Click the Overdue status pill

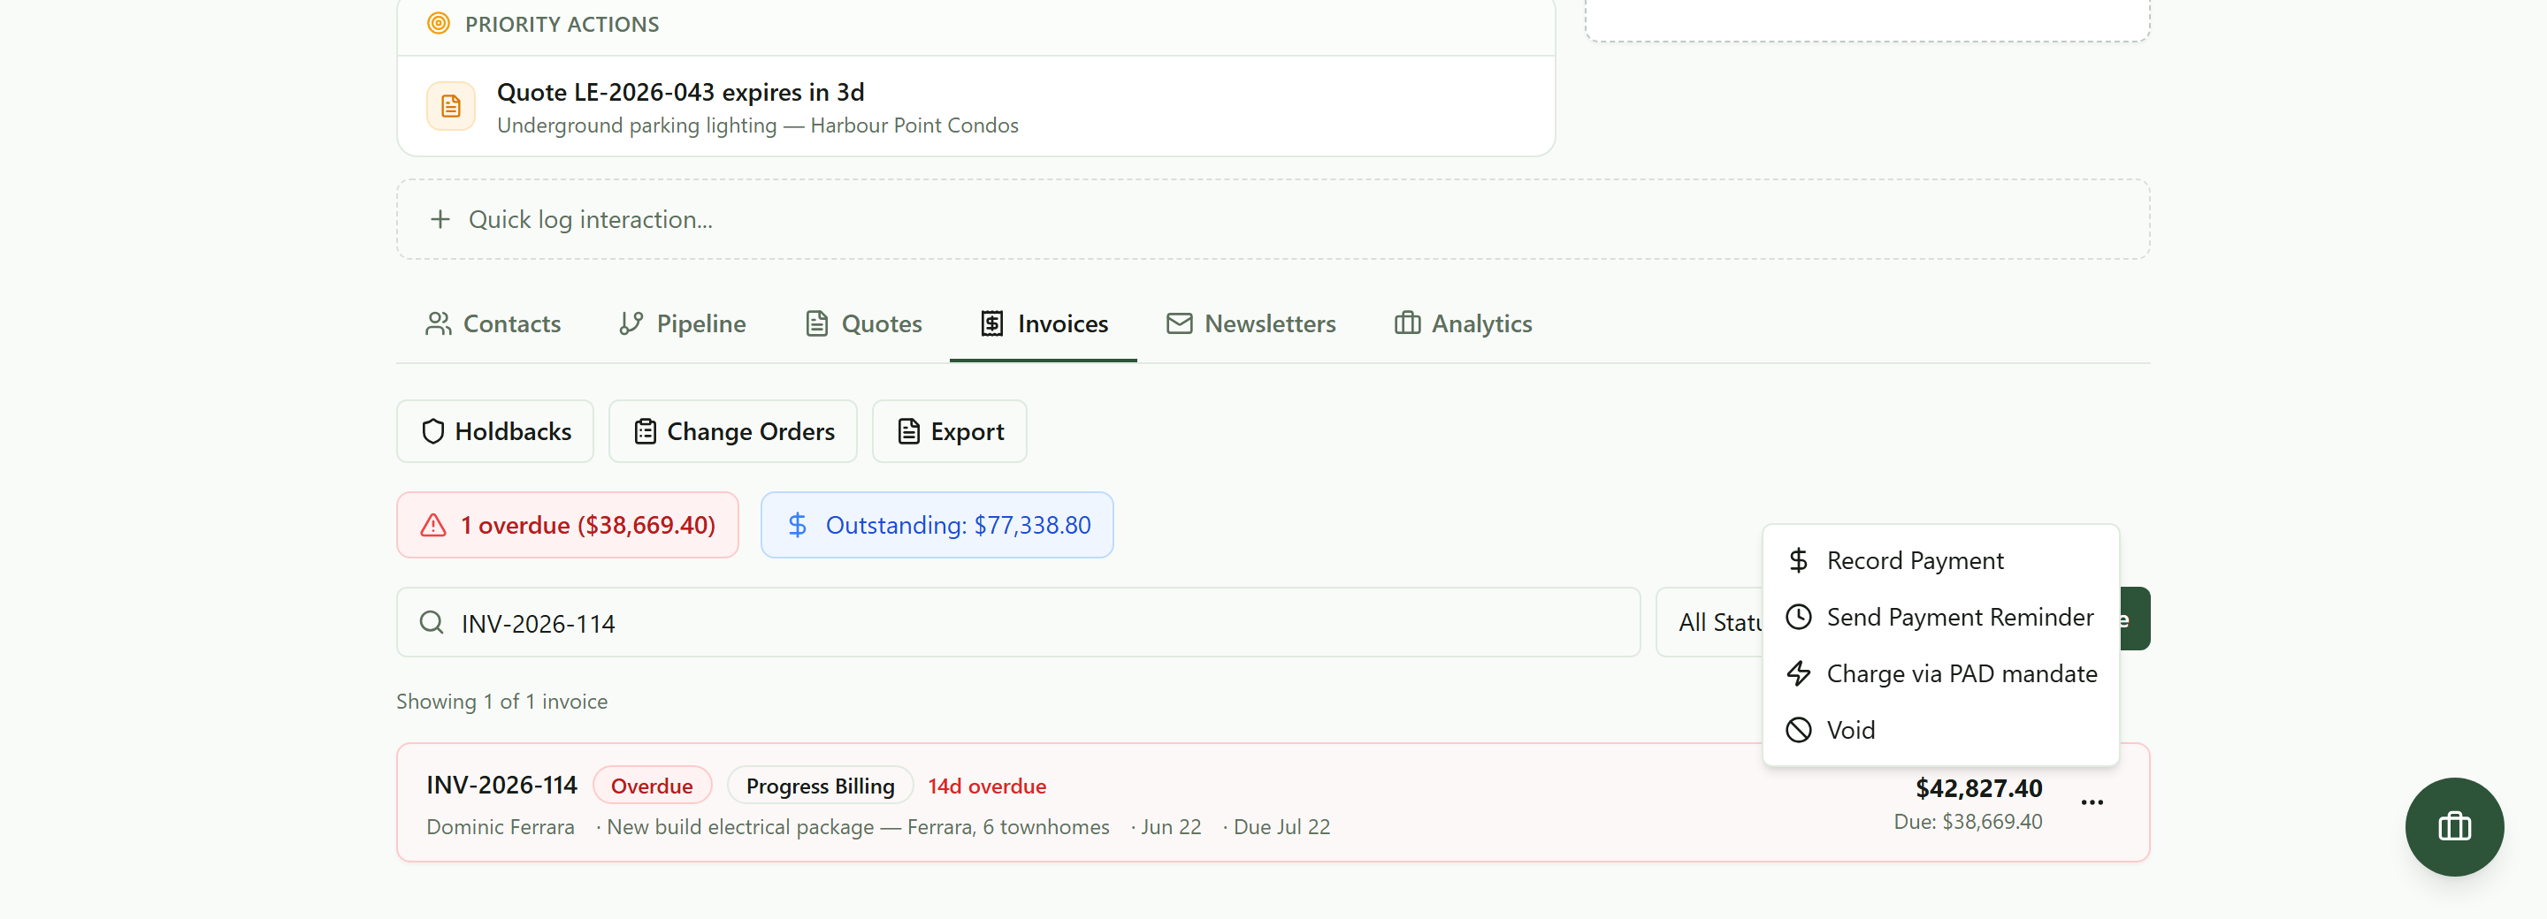[x=652, y=786]
